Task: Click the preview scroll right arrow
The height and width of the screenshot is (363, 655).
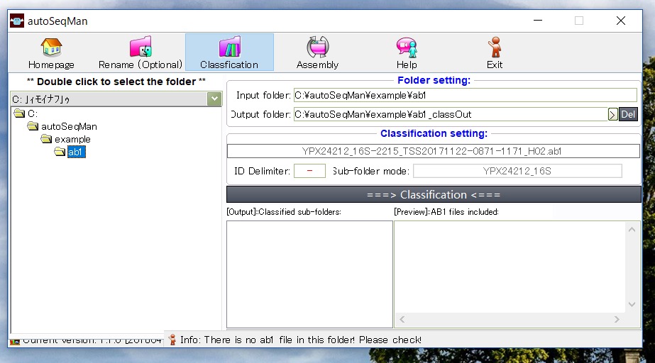Action: pos(617,320)
